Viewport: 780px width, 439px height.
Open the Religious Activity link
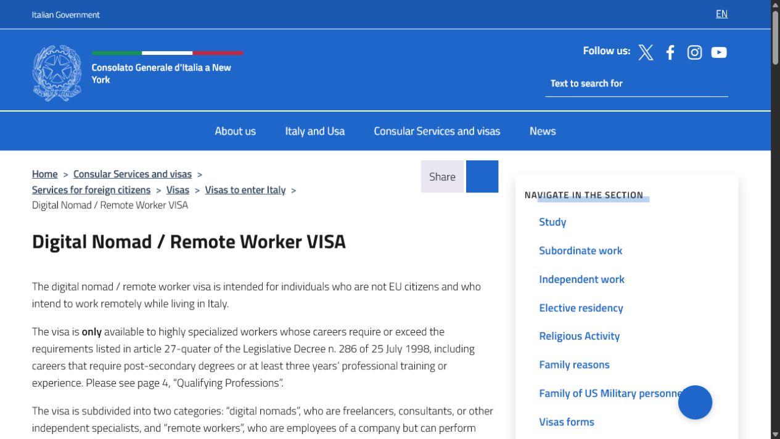pyautogui.click(x=579, y=336)
